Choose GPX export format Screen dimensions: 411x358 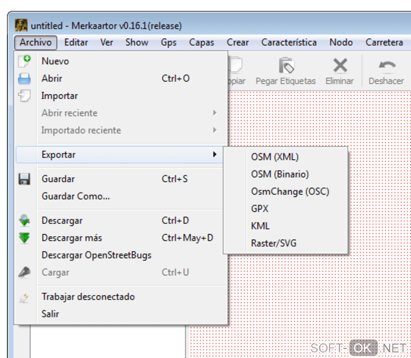coord(286,209)
